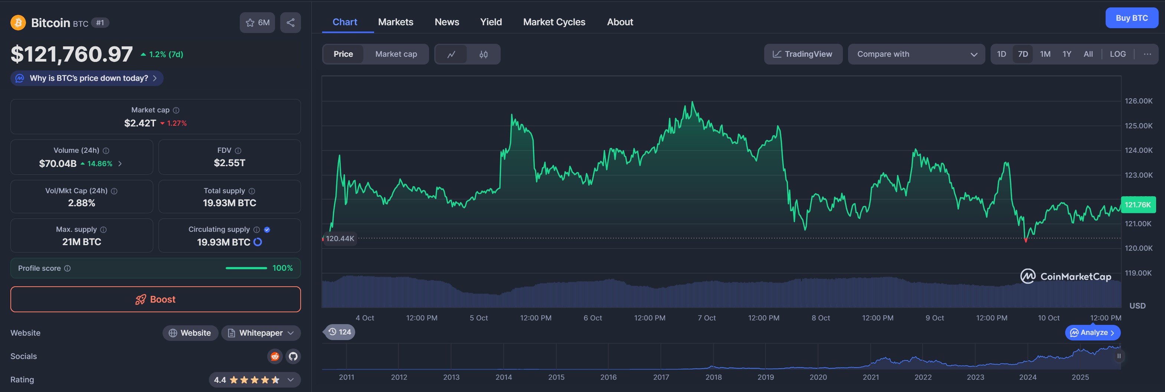Viewport: 1165px width, 392px height.
Task: Pause the mini timeline chart playback
Action: click(1119, 356)
